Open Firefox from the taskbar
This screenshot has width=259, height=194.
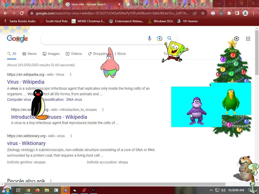pos(37,190)
